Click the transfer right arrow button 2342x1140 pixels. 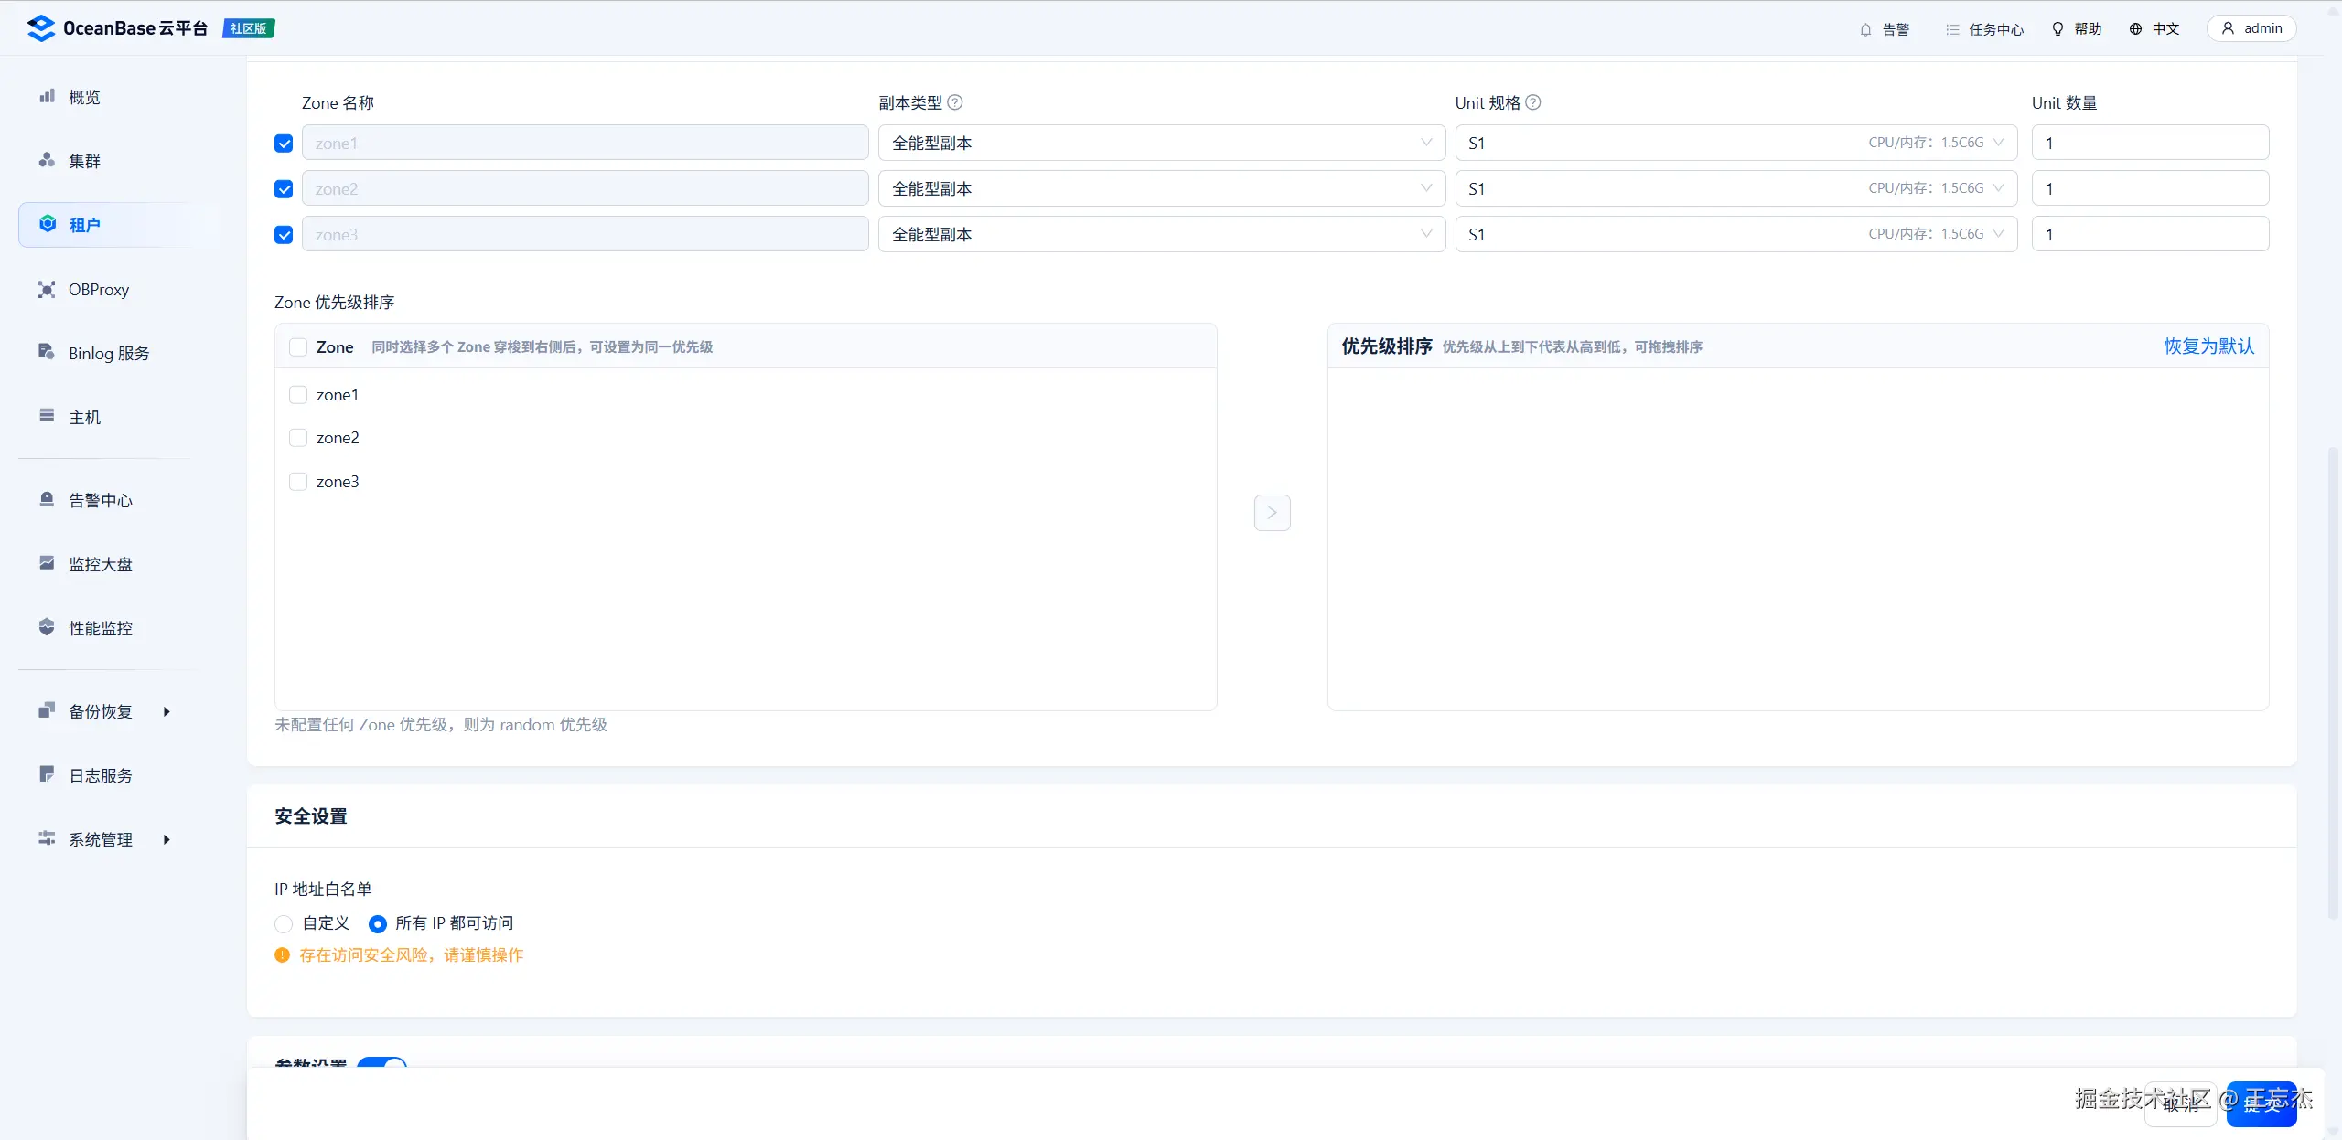tap(1272, 513)
